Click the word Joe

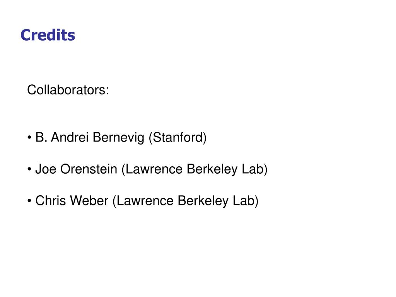click(x=46, y=169)
